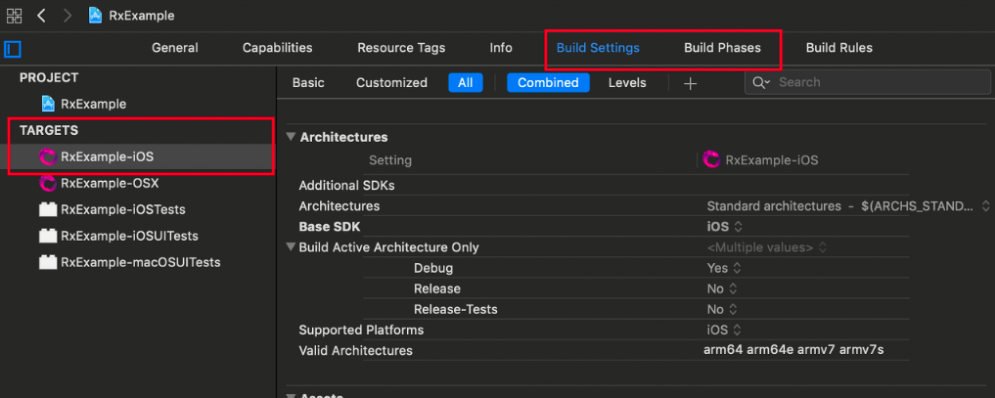Go forward with the right chevron
The width and height of the screenshot is (995, 398).
[68, 16]
